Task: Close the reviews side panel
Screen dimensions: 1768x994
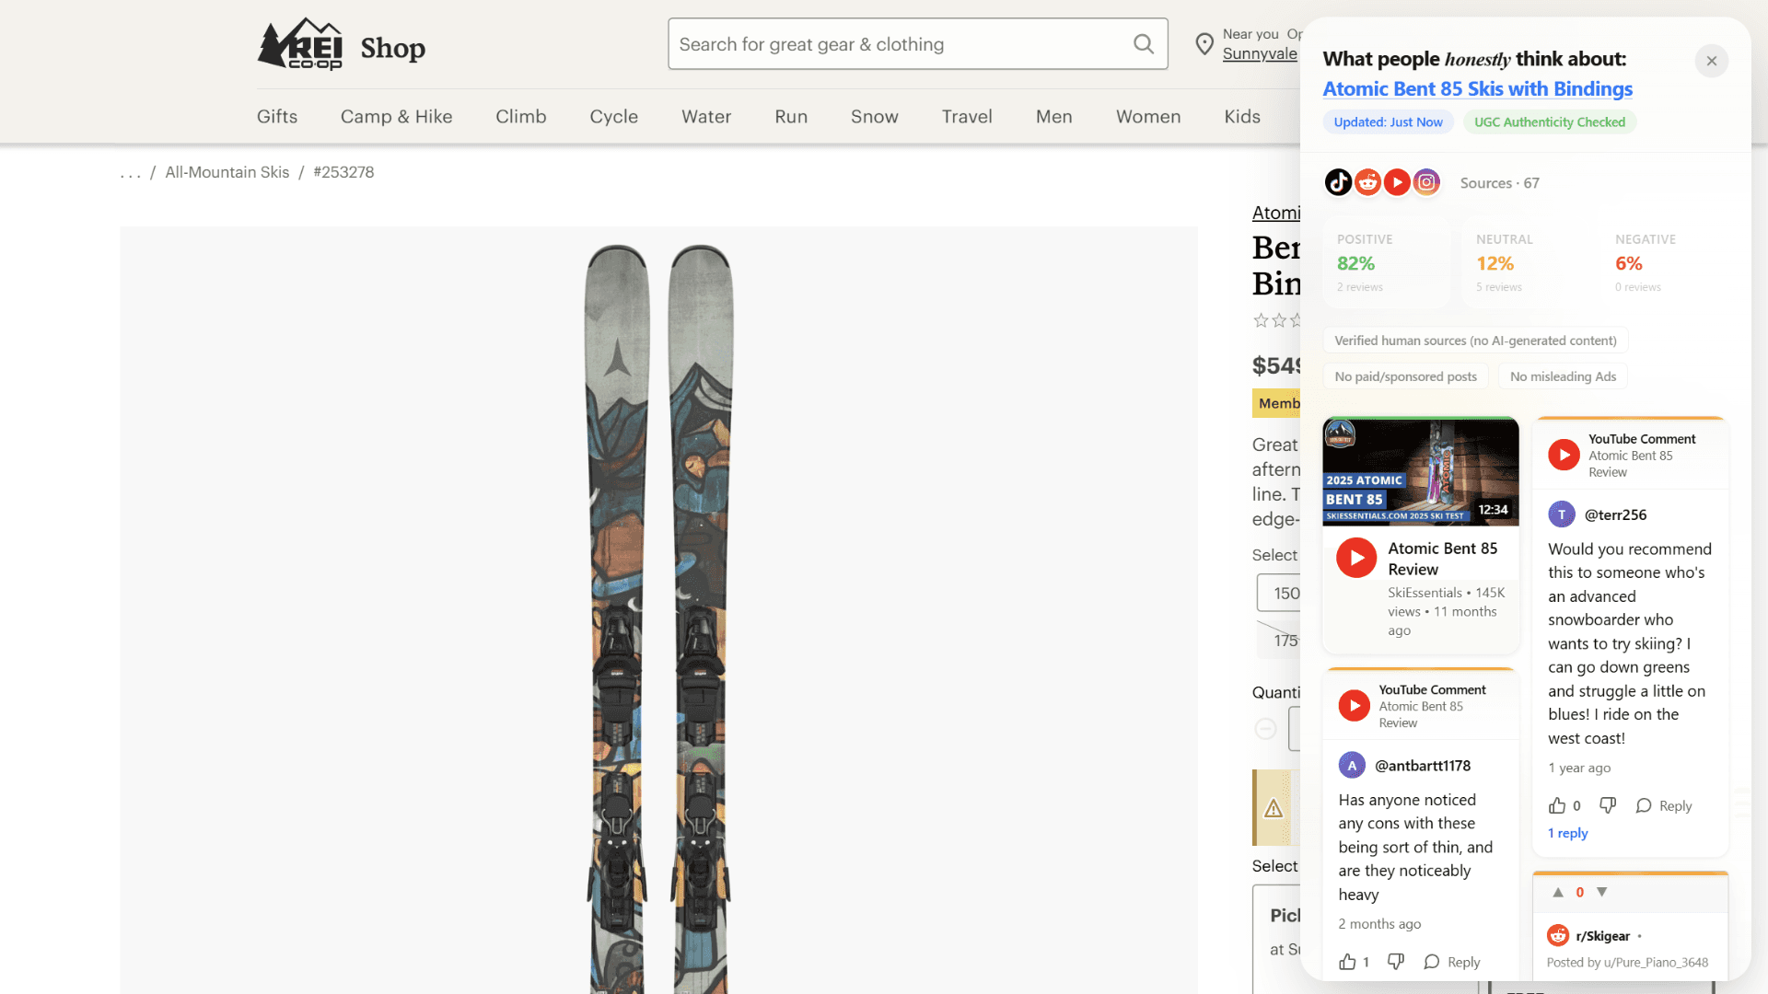Action: [1711, 61]
